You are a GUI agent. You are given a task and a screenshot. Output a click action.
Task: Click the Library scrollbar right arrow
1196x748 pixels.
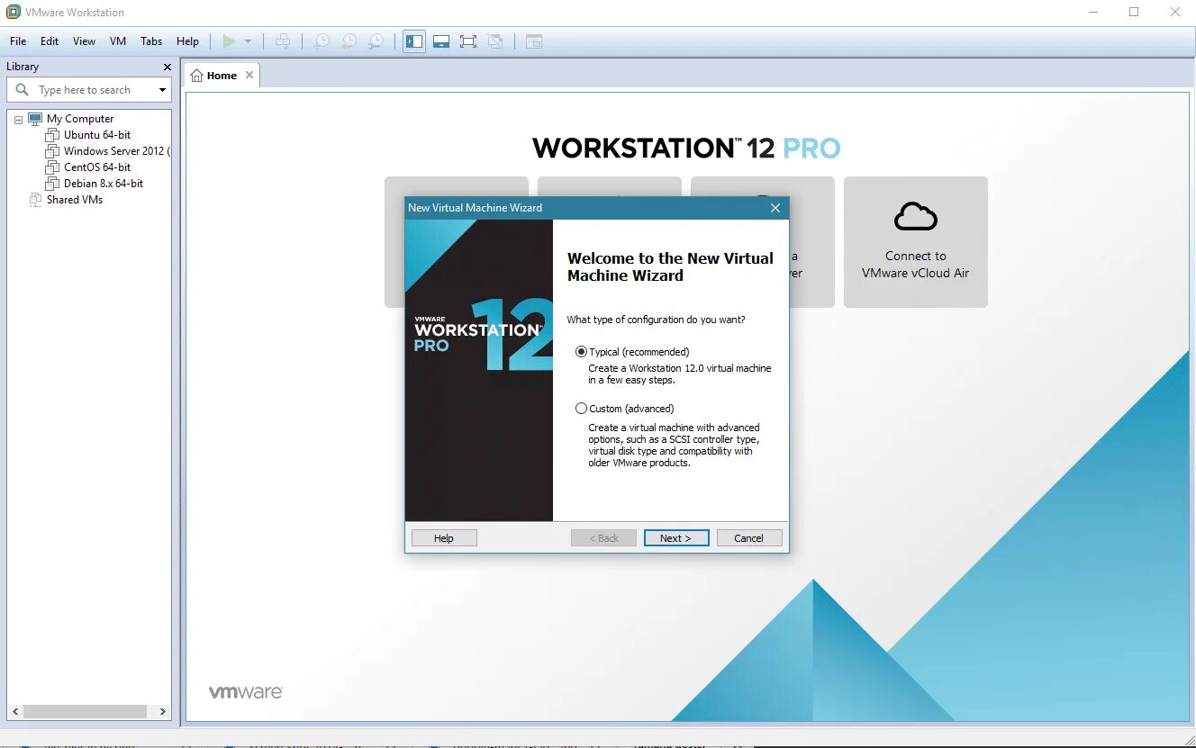163,711
